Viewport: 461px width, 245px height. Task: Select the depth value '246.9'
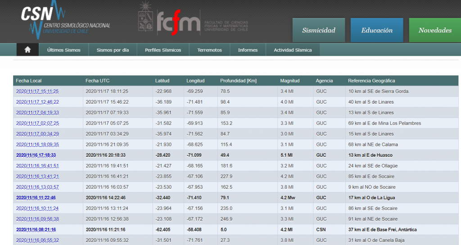coord(226,219)
